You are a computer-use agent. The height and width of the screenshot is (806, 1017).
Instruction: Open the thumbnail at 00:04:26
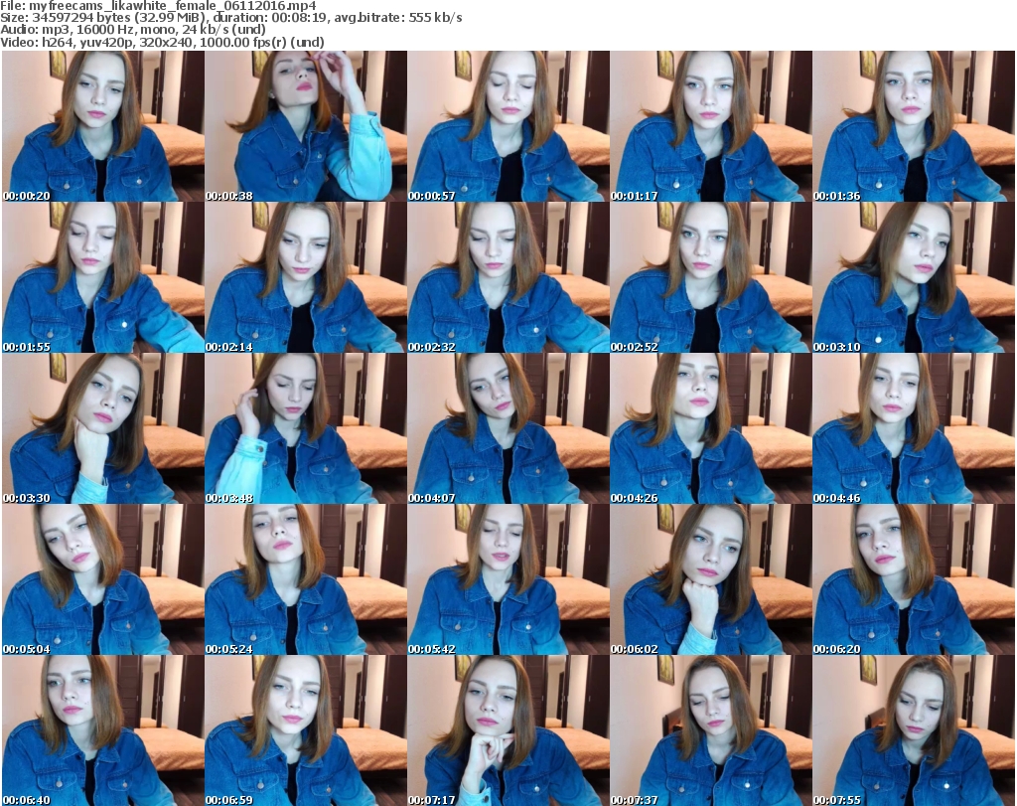(x=711, y=428)
